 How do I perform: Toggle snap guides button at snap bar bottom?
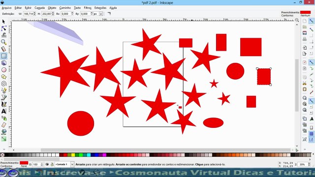click(x=312, y=140)
